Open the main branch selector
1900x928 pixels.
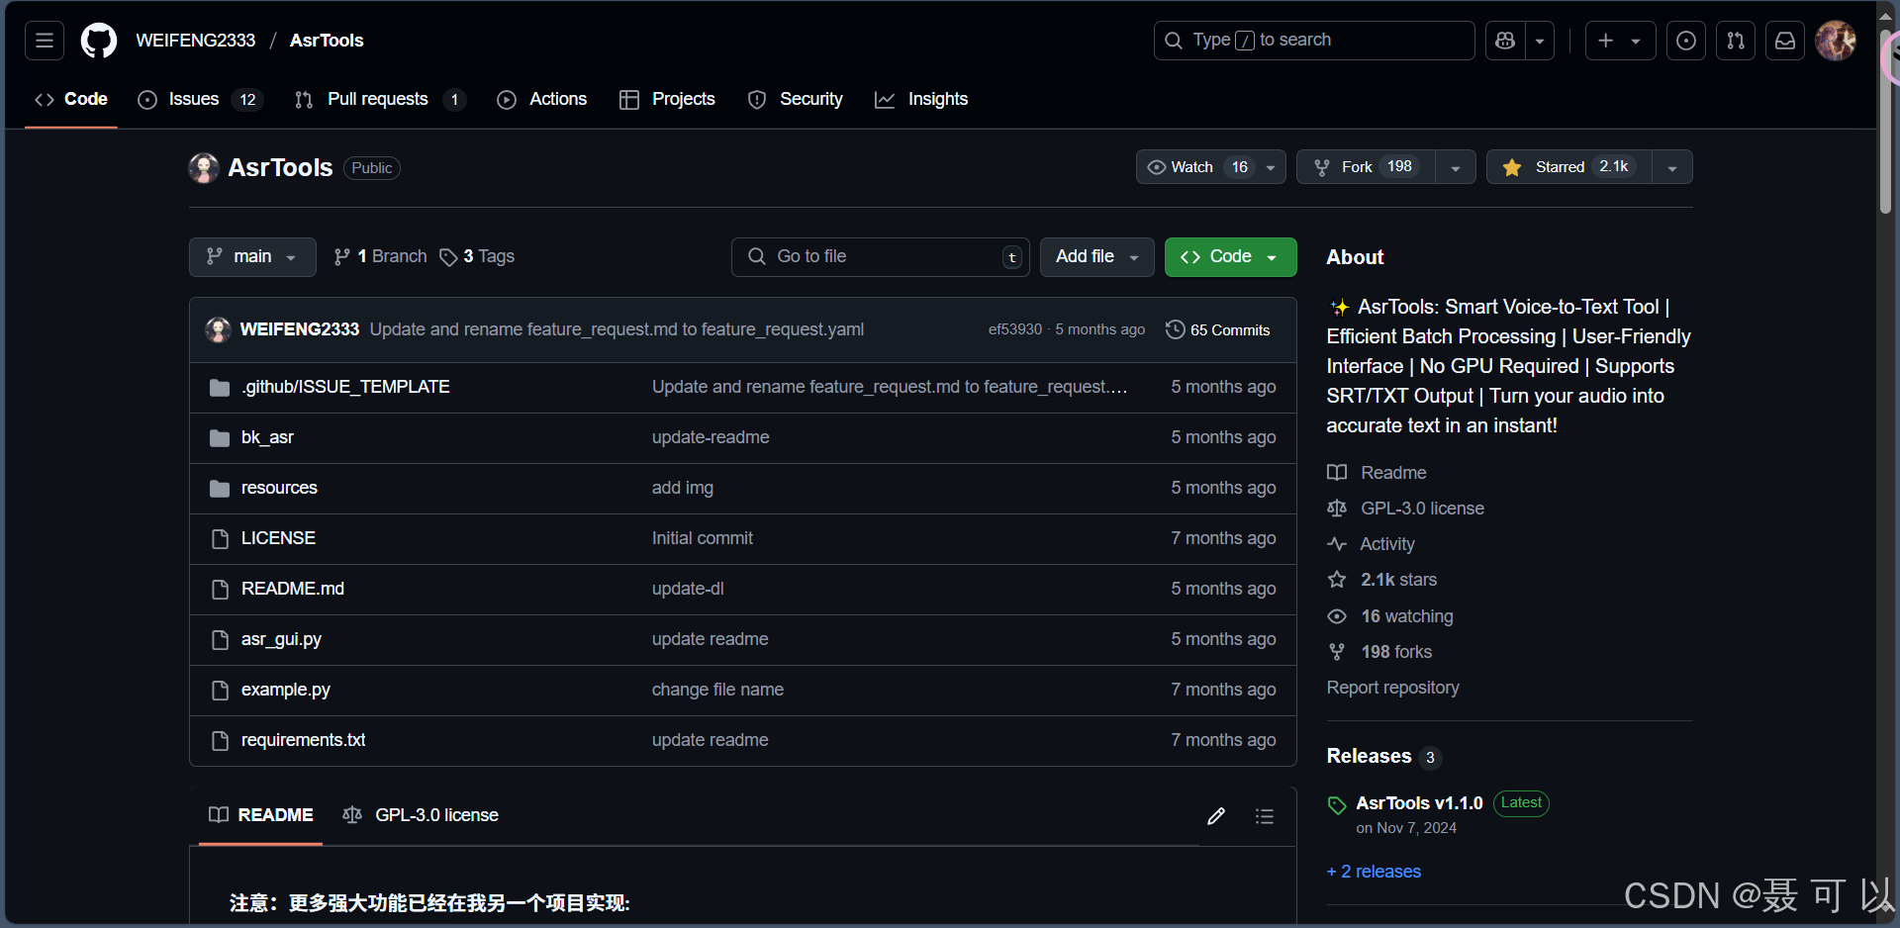(252, 257)
